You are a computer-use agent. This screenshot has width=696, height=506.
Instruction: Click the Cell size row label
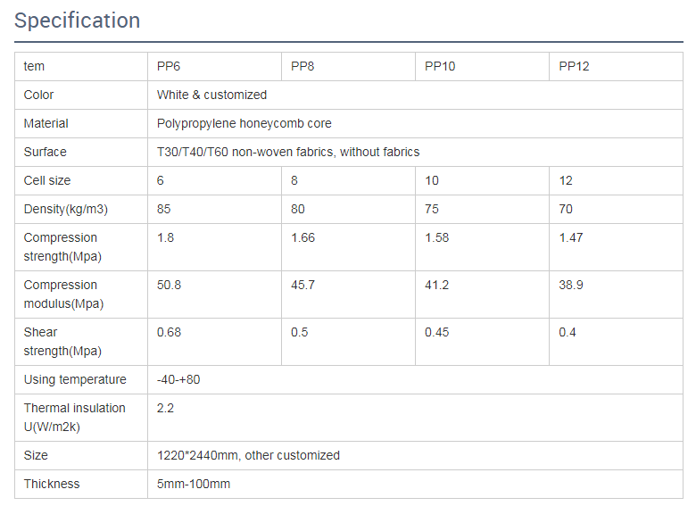pos(46,180)
